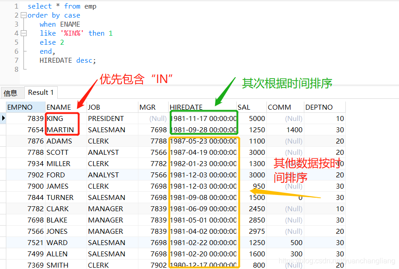Click hire date 1981-06-09 00:00:00
The width and height of the screenshot is (399, 269).
pyautogui.click(x=202, y=209)
